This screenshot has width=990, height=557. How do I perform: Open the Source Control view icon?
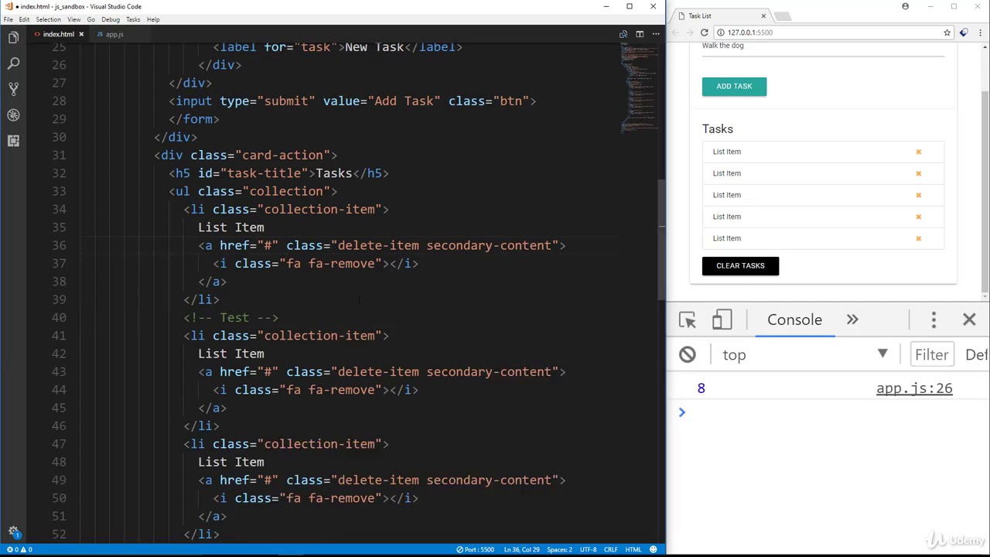(x=13, y=89)
